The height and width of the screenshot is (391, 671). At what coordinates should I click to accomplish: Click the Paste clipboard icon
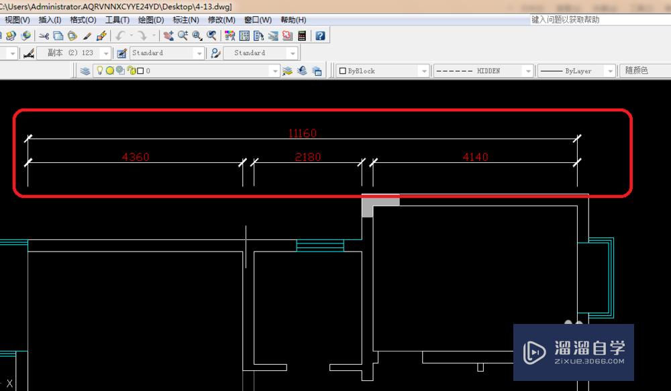[x=72, y=36]
